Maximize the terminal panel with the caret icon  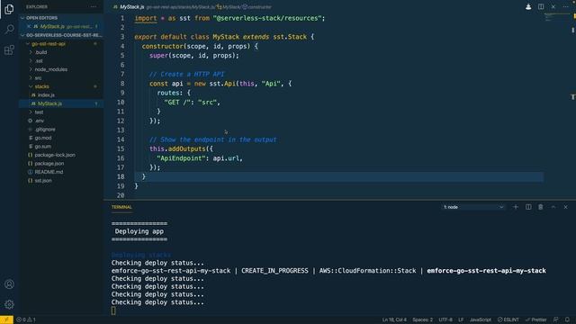553,207
